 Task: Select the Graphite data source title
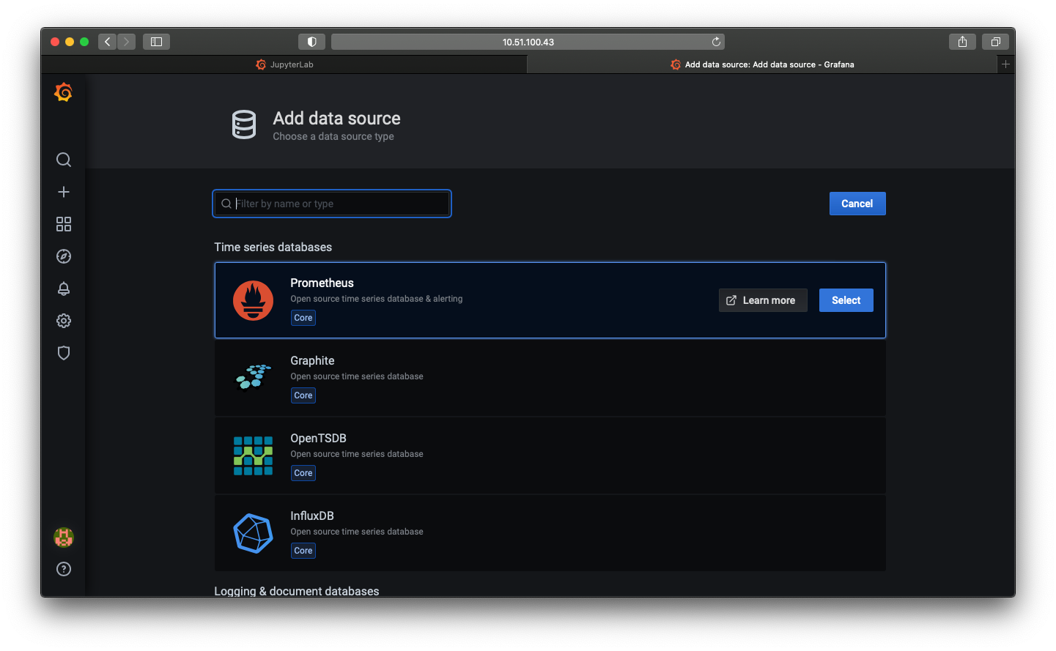(312, 360)
